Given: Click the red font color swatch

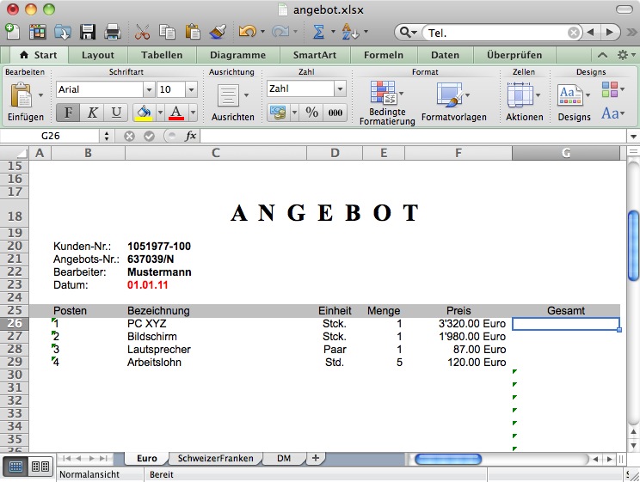Looking at the screenshot, I should (x=176, y=113).
